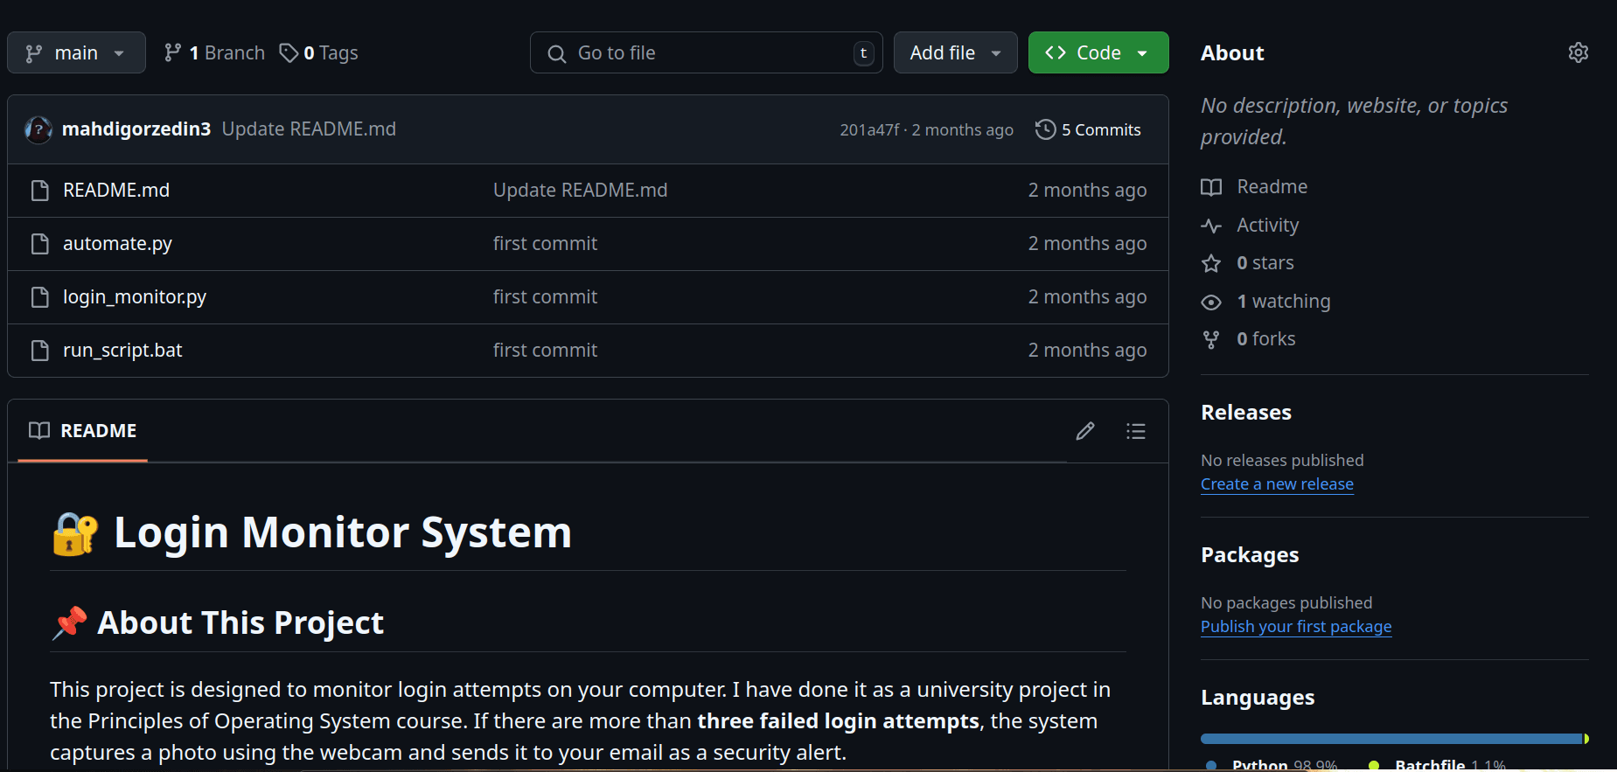
Task: Open README.md file
Action: click(116, 190)
